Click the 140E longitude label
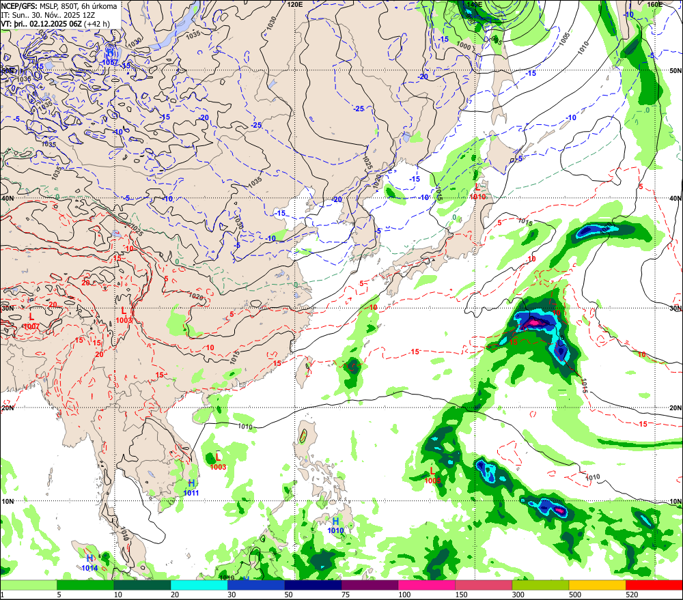The height and width of the screenshot is (600, 683). pos(475,4)
